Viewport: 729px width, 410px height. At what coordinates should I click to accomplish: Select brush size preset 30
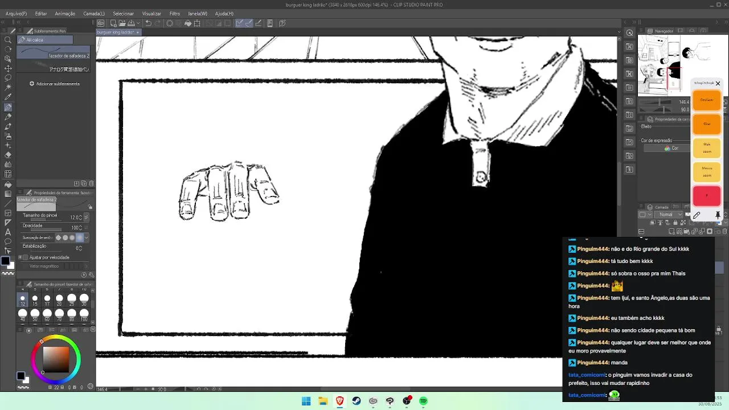[84, 298]
